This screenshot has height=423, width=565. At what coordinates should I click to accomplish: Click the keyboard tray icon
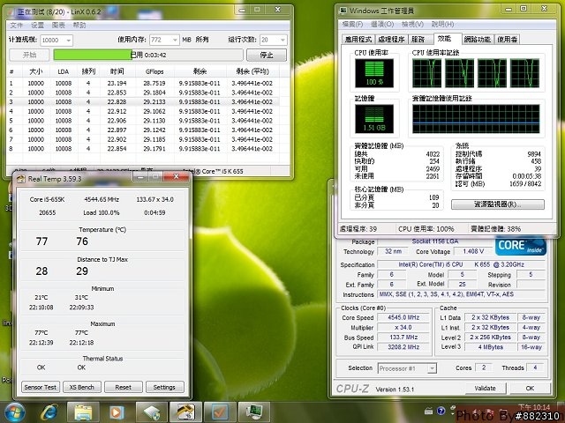(428, 411)
